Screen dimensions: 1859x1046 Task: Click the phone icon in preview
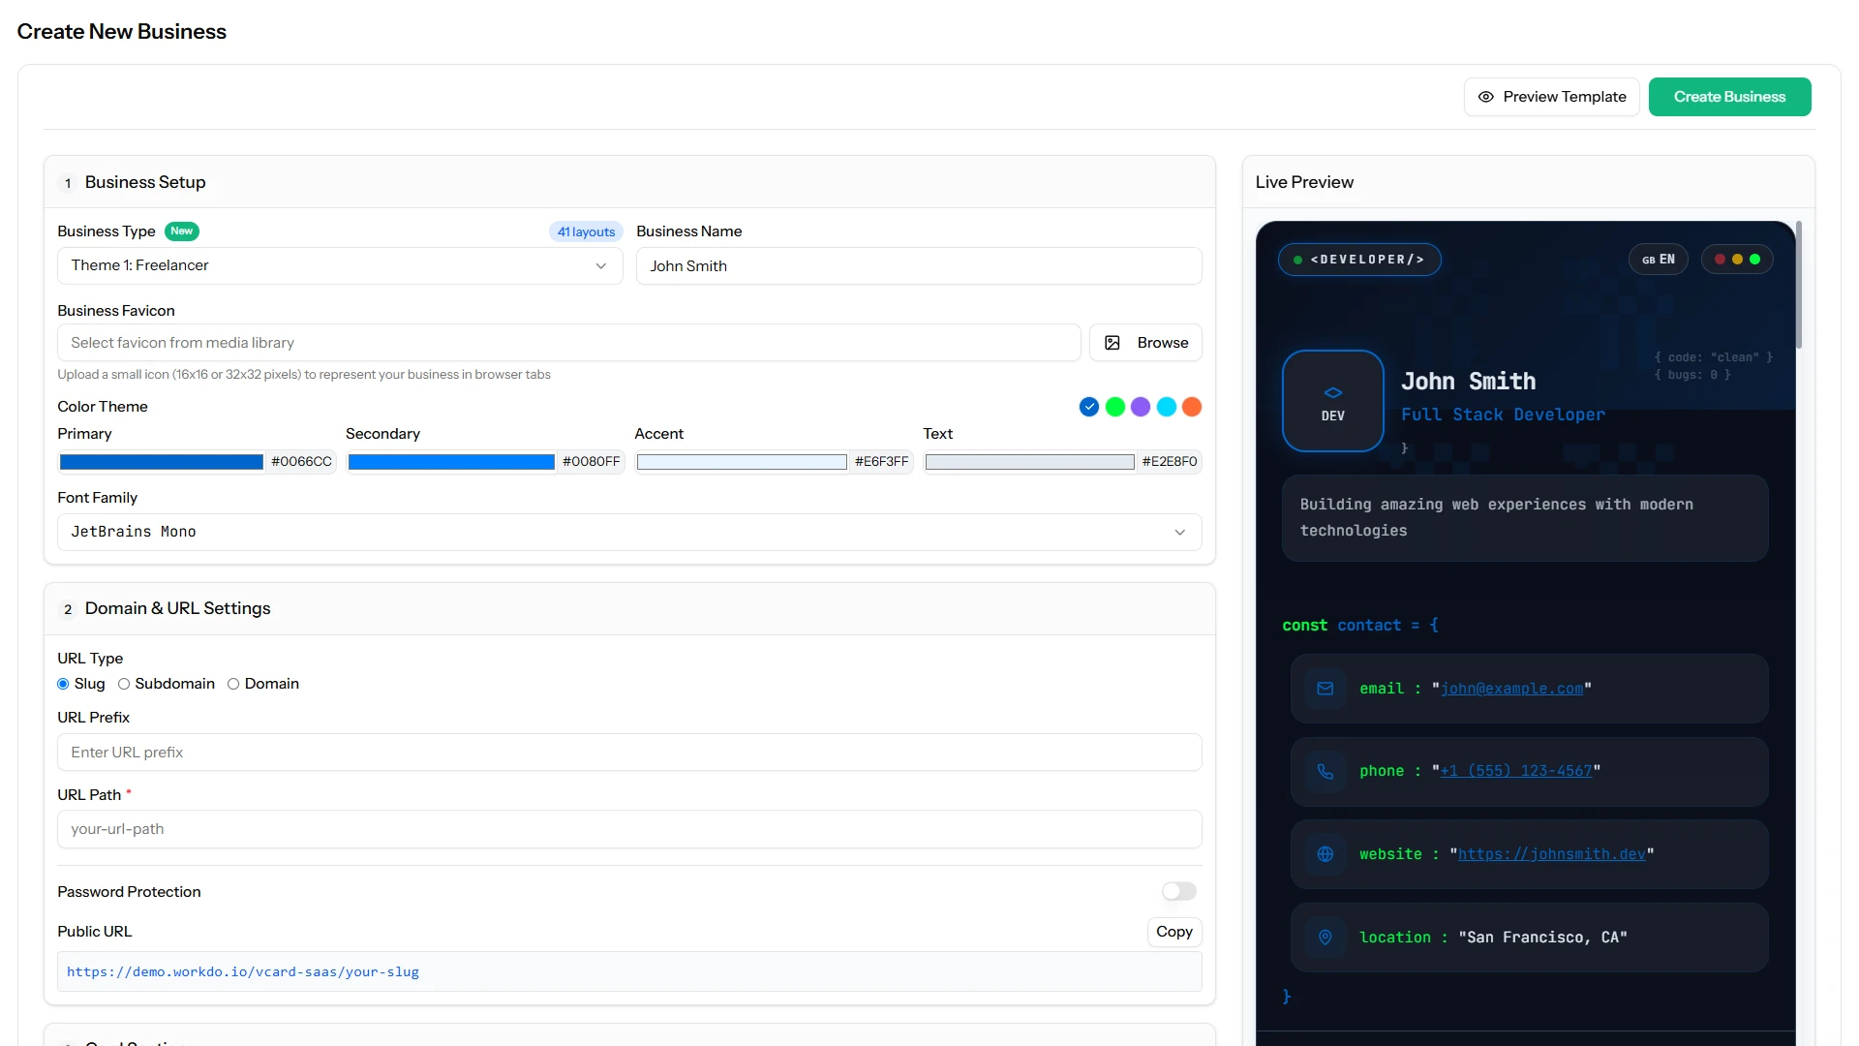click(x=1326, y=772)
